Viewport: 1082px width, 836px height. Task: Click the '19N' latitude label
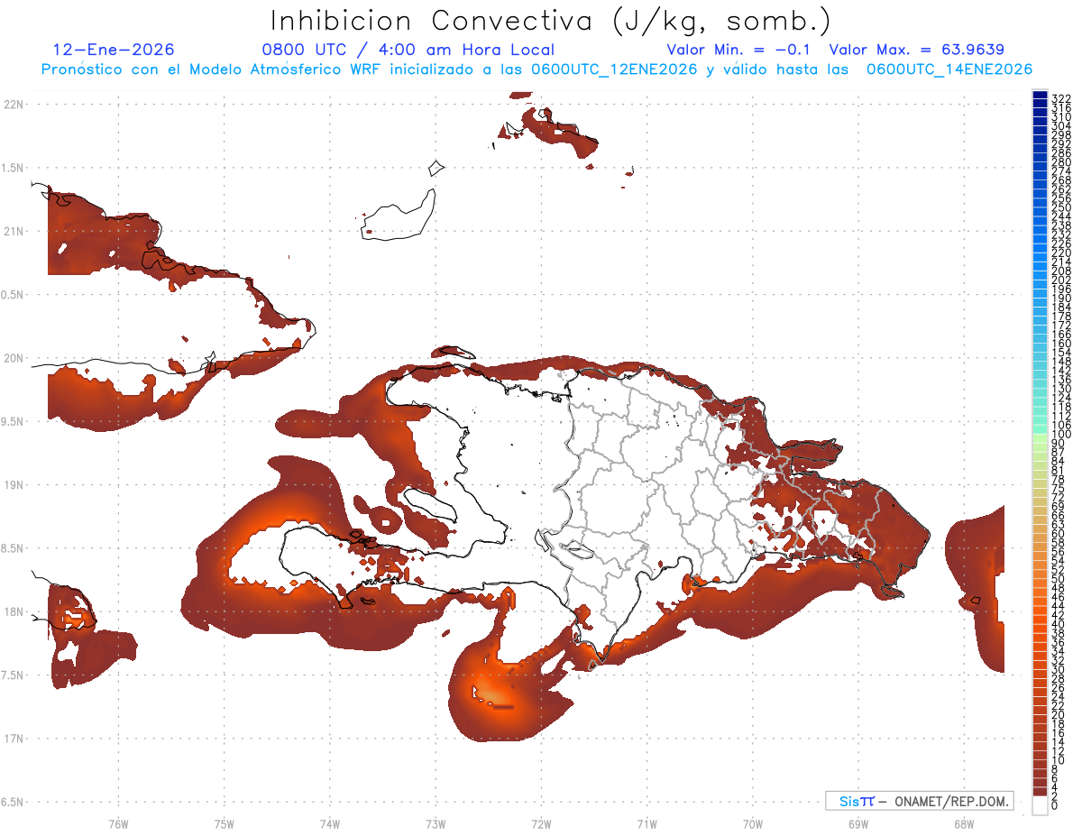pyautogui.click(x=13, y=485)
